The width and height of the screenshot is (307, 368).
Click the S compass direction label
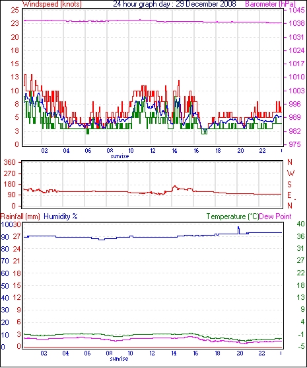pyautogui.click(x=290, y=185)
